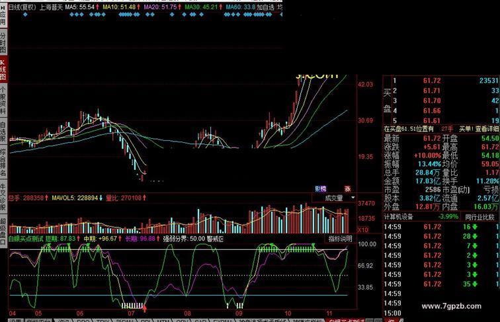This screenshot has width=500, height=322.
Task: Click the buy order row priced 61.66
Action: click(x=445, y=111)
